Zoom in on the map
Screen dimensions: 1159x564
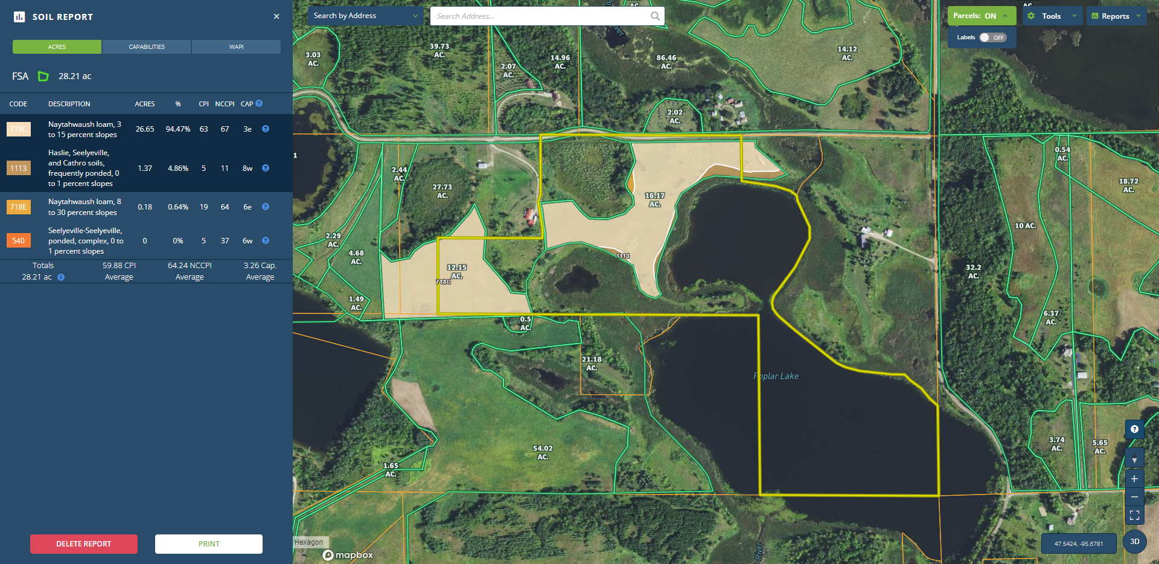(x=1134, y=479)
